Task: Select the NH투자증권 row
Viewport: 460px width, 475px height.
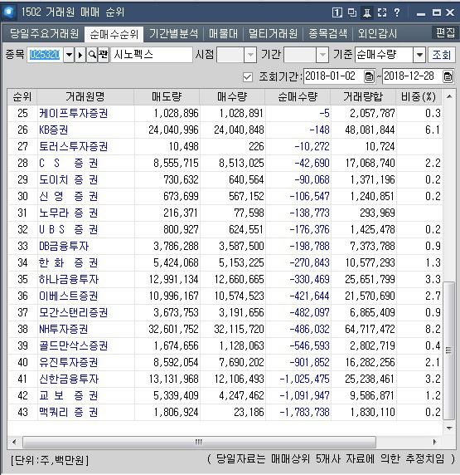Action: (225, 329)
